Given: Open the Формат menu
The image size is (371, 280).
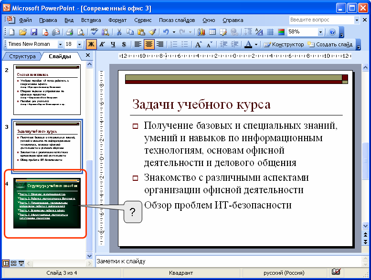Looking at the screenshot, I should tap(117, 20).
